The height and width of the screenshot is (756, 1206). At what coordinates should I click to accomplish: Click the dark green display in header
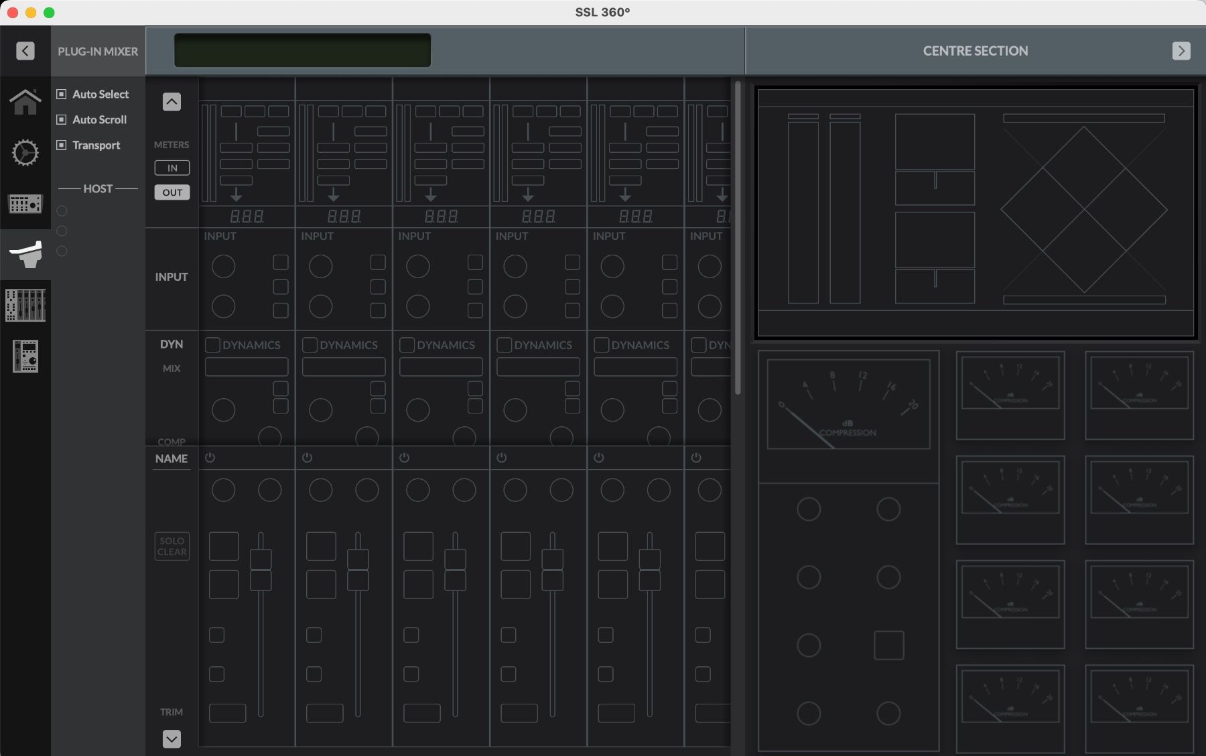[x=302, y=50]
